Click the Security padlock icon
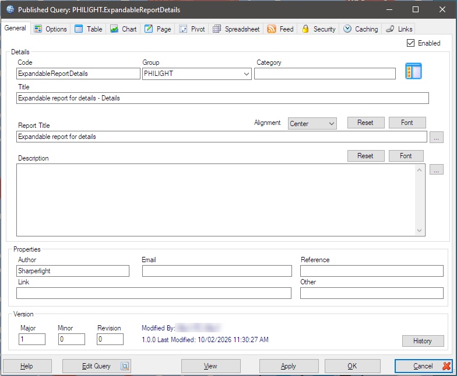The image size is (457, 376). click(x=305, y=29)
